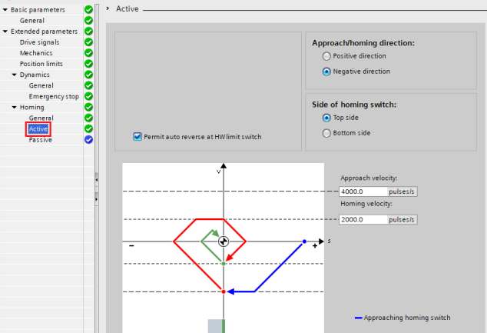487x333 pixels.
Task: Toggle Permit auto reverse at HW limit switch
Action: click(x=137, y=136)
